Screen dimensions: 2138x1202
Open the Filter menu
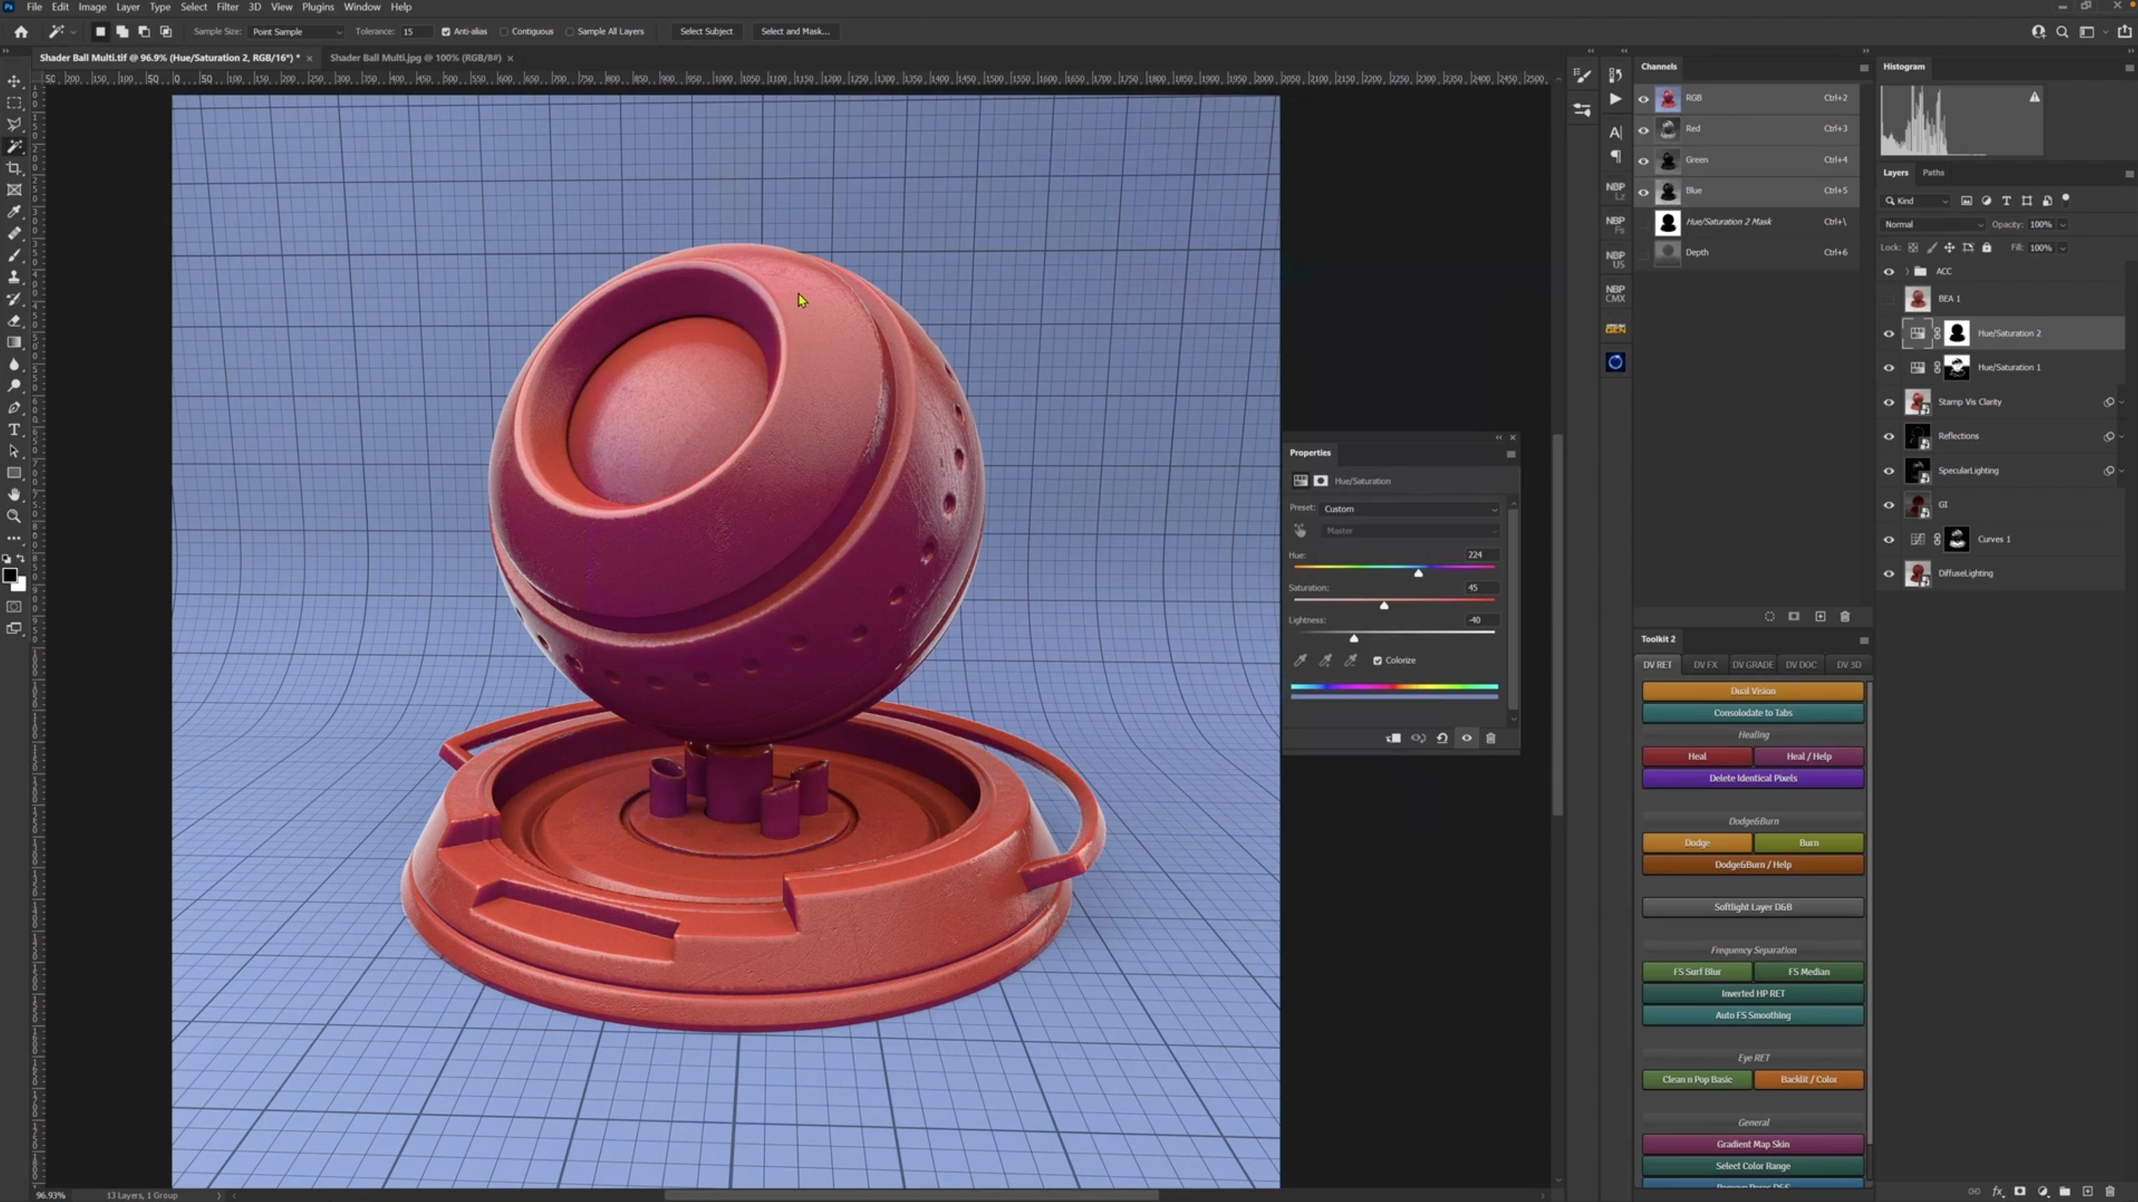[227, 7]
